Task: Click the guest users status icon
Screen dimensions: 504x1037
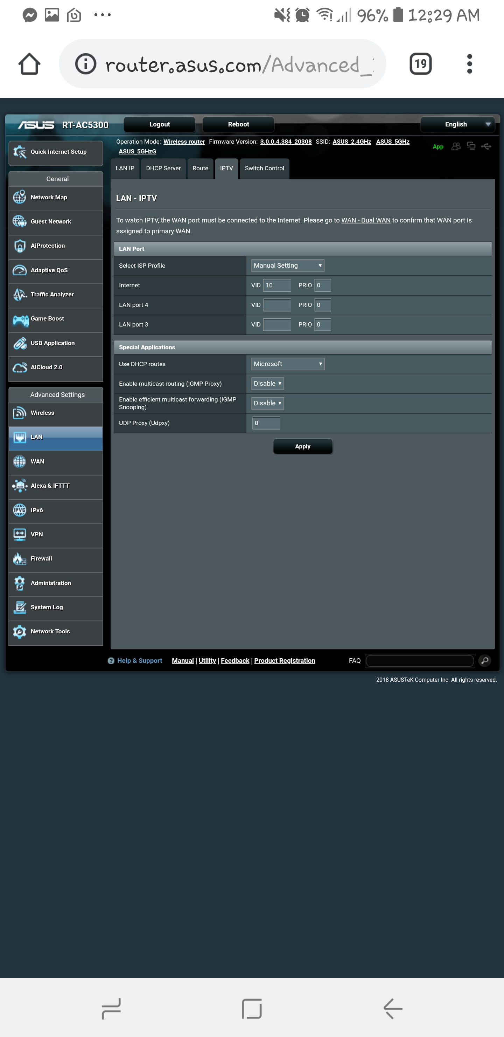Action: click(x=456, y=146)
